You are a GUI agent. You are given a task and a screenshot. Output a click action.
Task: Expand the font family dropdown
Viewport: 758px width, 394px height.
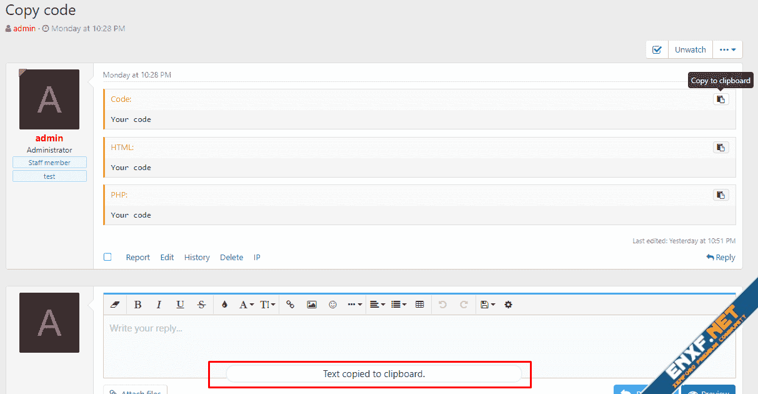point(246,305)
